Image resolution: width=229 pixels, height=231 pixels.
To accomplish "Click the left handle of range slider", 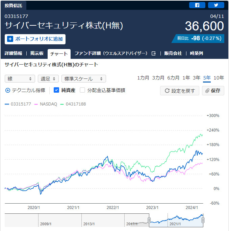I will pos(149,220).
